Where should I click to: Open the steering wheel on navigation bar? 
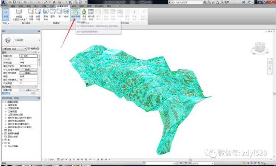pos(270,62)
